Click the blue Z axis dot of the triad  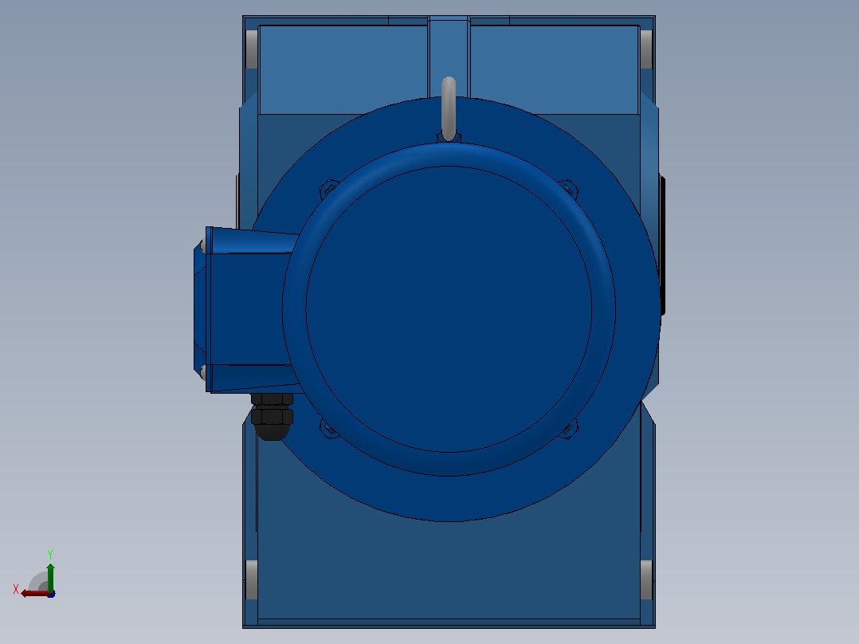tap(52, 594)
